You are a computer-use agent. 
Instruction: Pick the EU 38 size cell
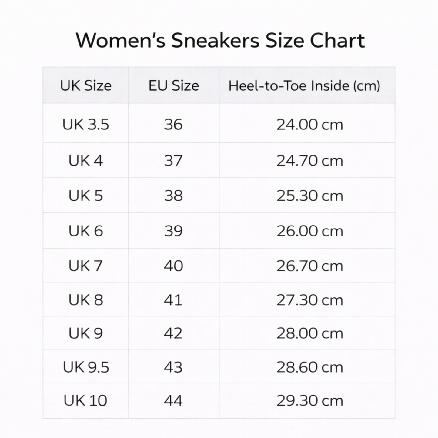(173, 196)
